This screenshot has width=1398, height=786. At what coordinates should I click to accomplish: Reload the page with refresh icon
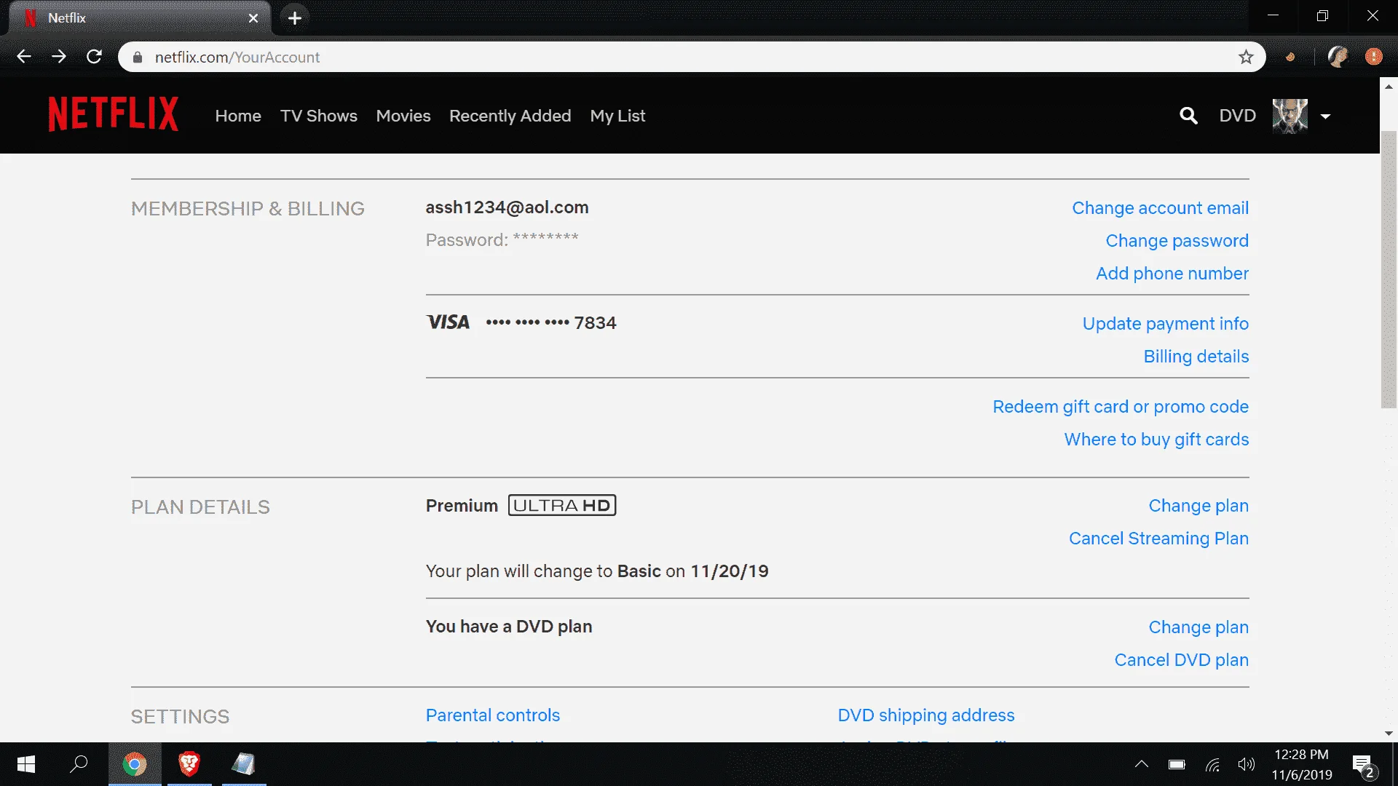coord(94,57)
